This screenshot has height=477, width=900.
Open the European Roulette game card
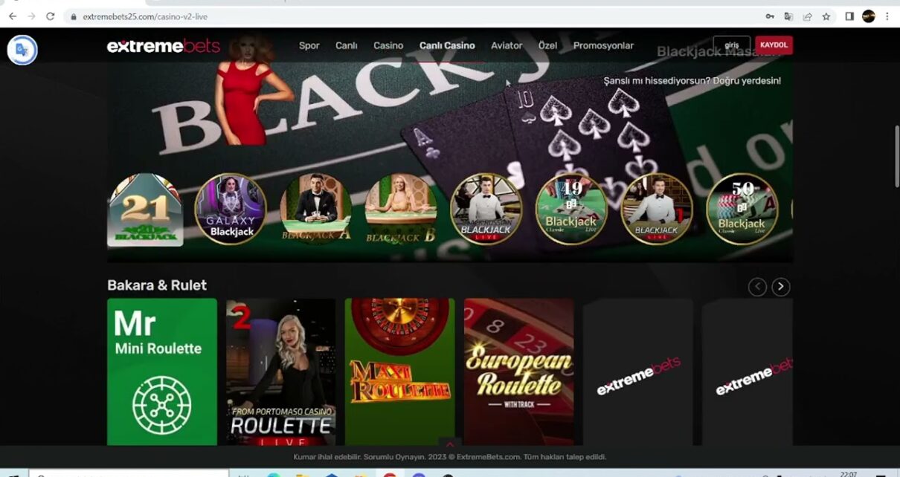click(519, 371)
